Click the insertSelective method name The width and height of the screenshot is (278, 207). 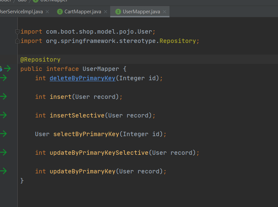click(77, 115)
